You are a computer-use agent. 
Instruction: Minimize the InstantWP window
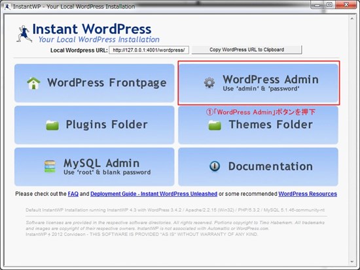click(317, 5)
